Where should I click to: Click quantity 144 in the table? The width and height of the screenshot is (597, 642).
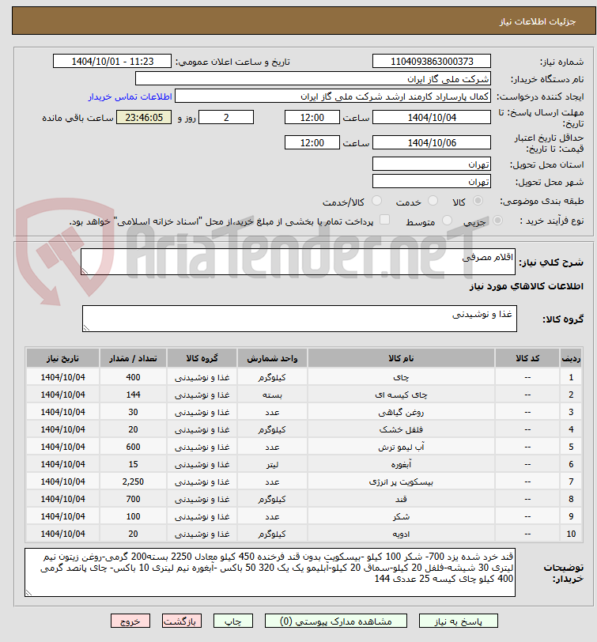(133, 395)
